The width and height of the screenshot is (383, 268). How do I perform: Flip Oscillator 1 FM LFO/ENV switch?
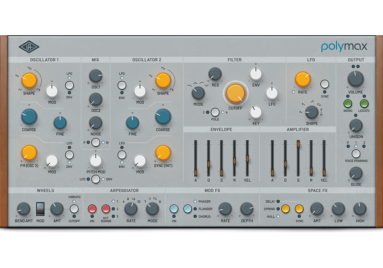pos(69,155)
